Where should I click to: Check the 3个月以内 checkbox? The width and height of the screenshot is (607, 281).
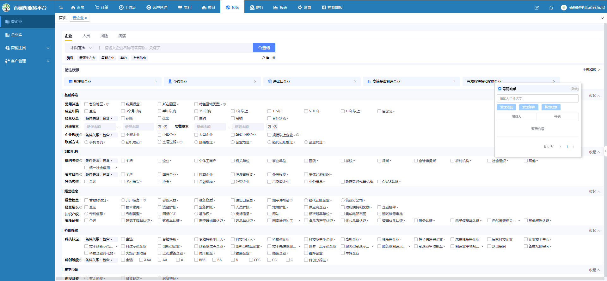tap(123, 111)
